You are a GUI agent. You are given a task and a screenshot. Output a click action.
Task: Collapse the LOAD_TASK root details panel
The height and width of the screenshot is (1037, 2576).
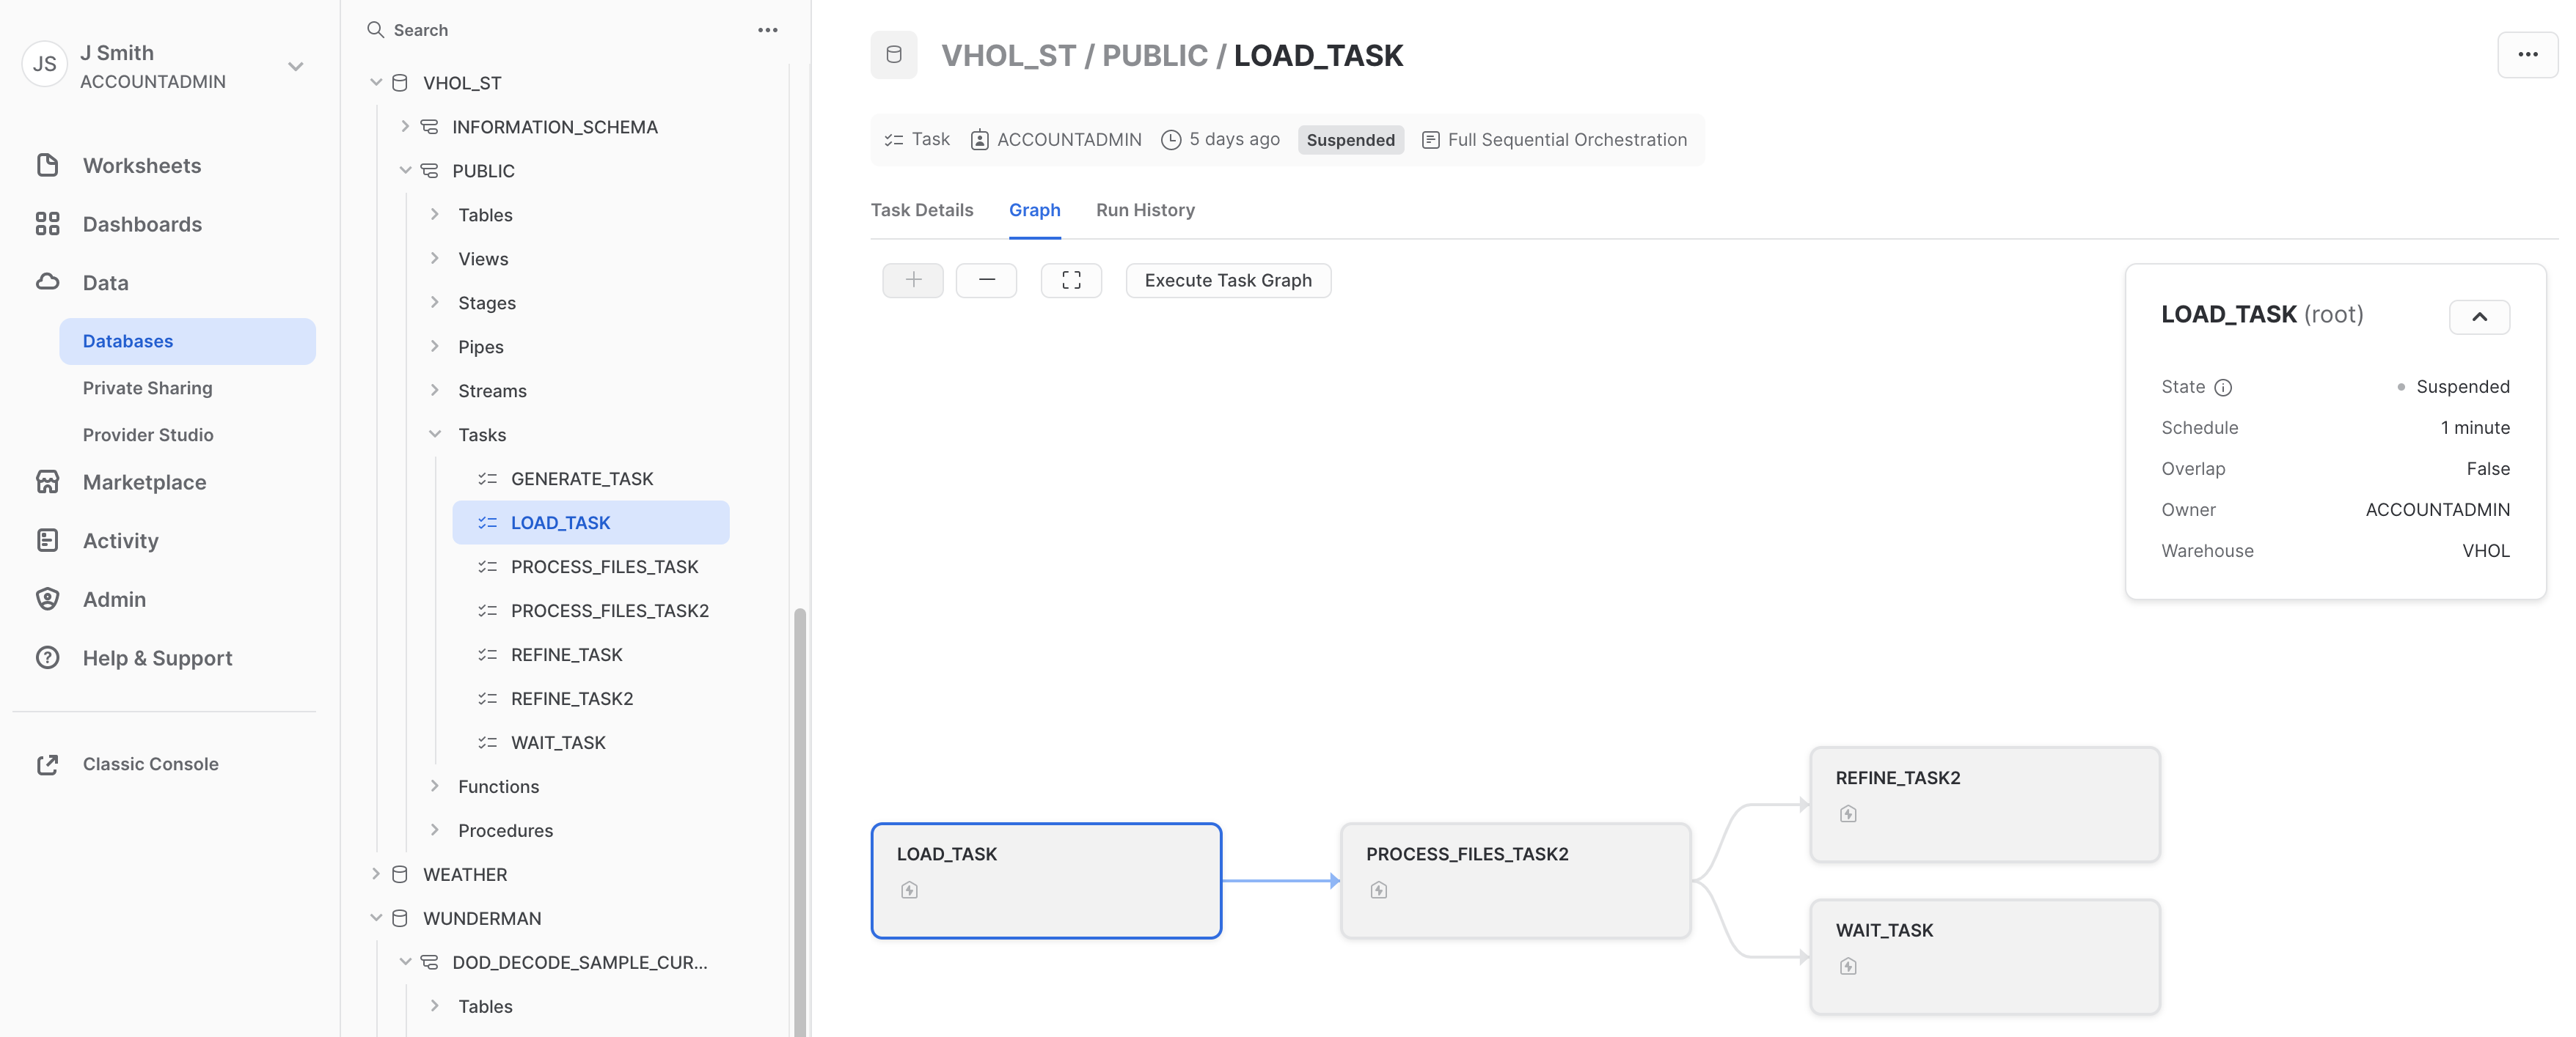click(x=2479, y=317)
